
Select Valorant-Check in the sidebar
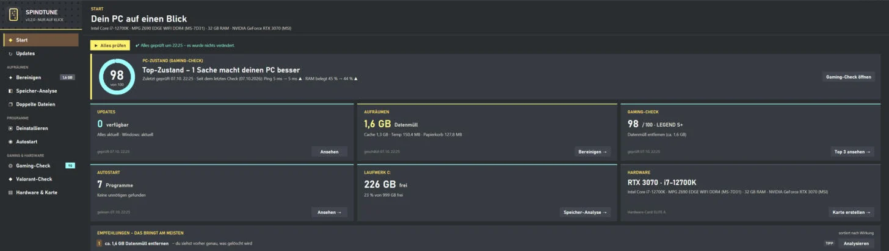tap(40, 179)
